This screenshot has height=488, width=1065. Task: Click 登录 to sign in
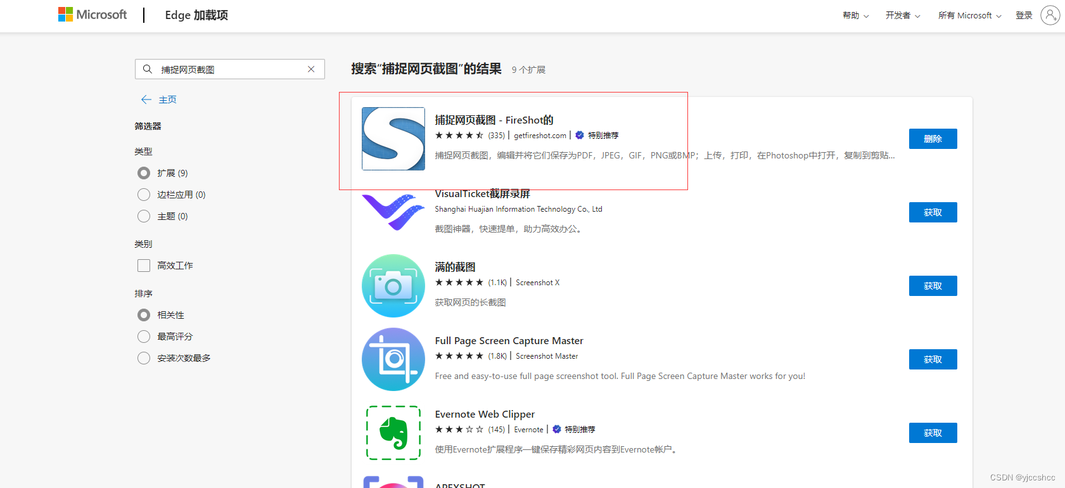1024,15
